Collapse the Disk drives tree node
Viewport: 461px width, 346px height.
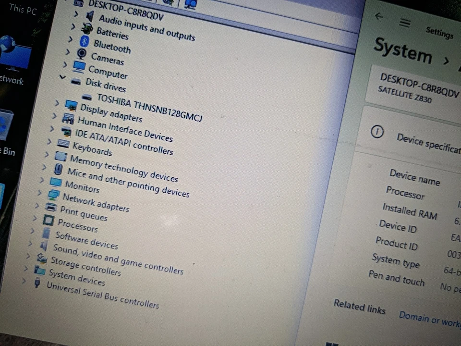62,77
